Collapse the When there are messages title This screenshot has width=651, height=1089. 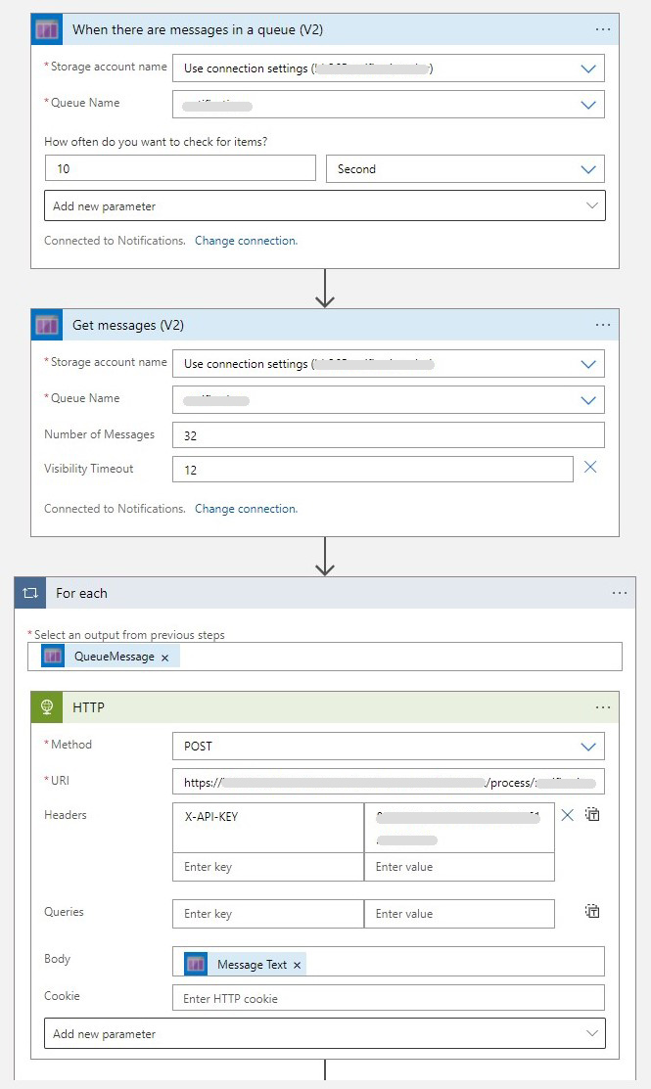[x=198, y=30]
